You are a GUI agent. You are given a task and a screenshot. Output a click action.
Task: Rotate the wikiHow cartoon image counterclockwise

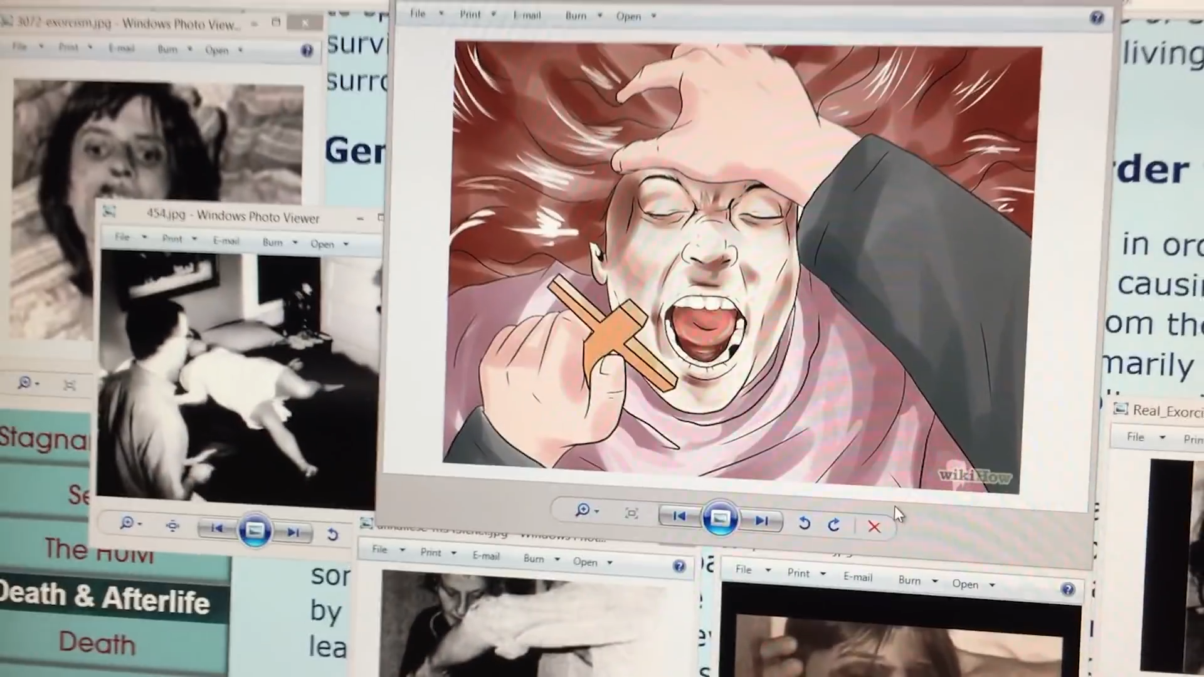[x=804, y=523]
